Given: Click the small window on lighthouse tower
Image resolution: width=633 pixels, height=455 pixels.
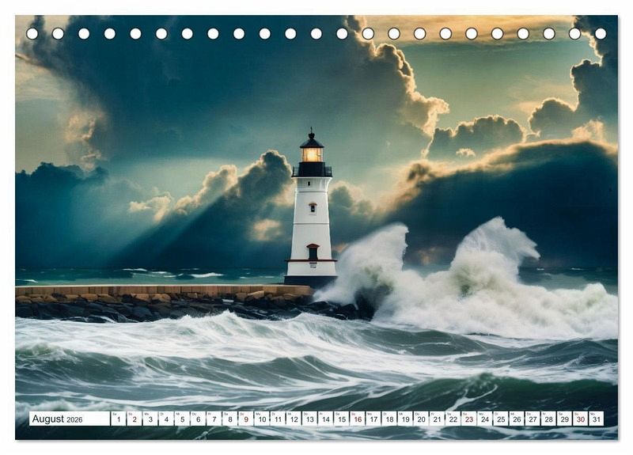Looking at the screenshot, I should 313,208.
